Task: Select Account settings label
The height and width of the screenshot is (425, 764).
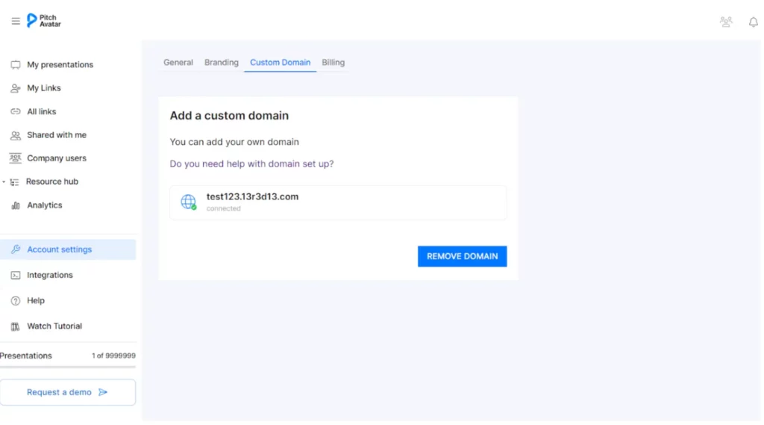Action: (60, 249)
